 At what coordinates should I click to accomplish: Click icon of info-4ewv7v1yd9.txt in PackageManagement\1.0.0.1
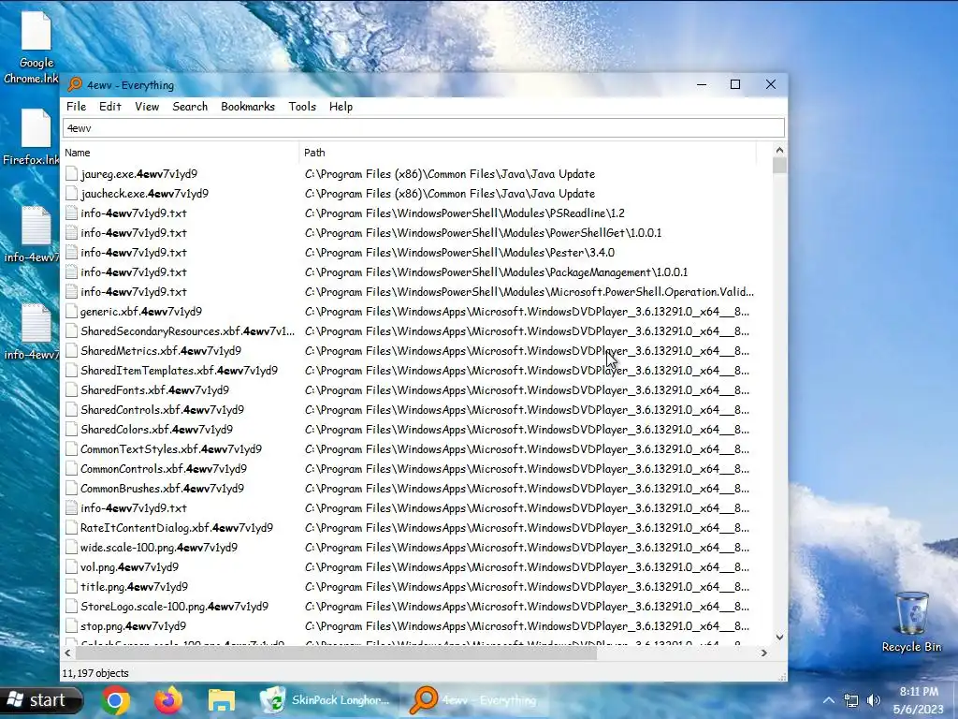(71, 272)
